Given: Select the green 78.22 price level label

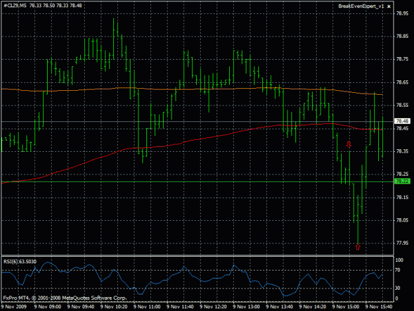Looking at the screenshot, I should tap(402, 181).
